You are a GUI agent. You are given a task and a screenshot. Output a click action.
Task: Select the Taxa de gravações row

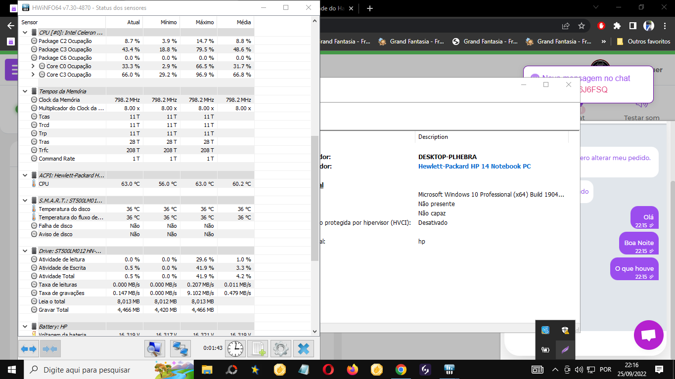[x=136, y=293]
